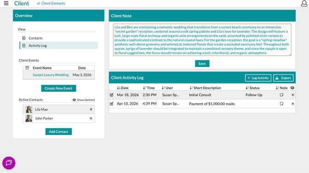Click Susan Sp... user in Payment row
The width and height of the screenshot is (309, 173).
tap(171, 103)
